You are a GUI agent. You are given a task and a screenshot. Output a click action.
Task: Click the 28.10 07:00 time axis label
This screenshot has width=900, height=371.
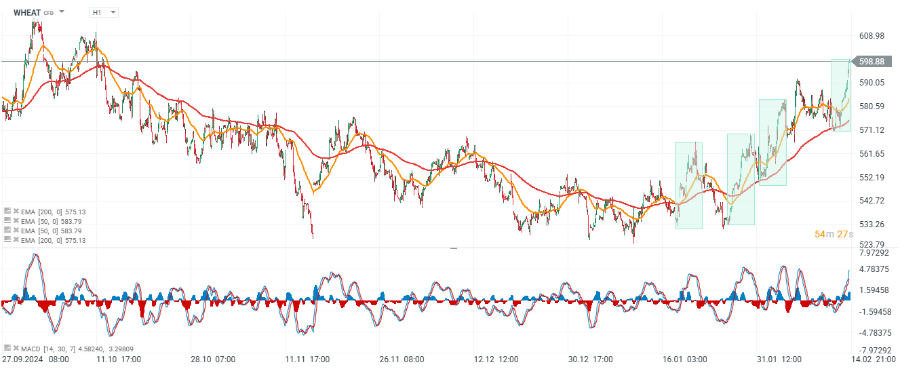pyautogui.click(x=213, y=359)
